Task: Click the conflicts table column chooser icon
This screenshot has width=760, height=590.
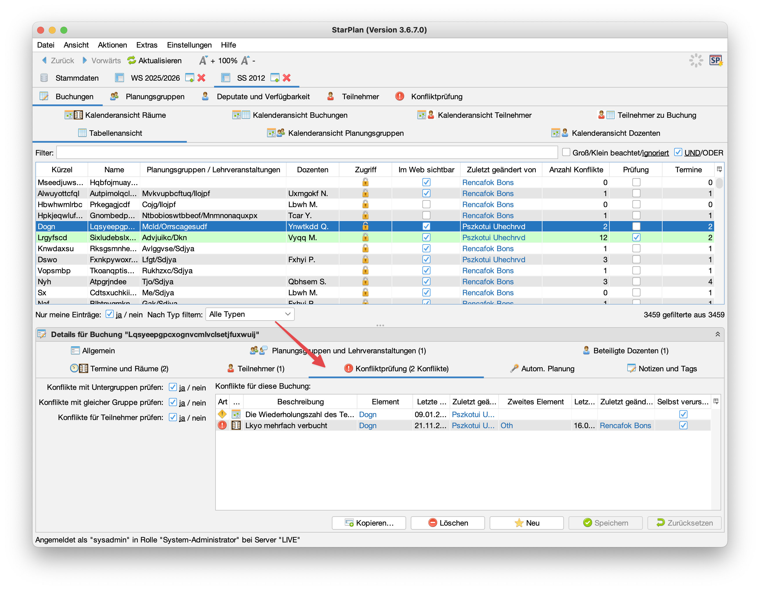Action: coord(716,401)
